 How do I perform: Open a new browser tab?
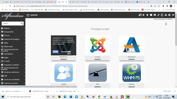(149, 2)
